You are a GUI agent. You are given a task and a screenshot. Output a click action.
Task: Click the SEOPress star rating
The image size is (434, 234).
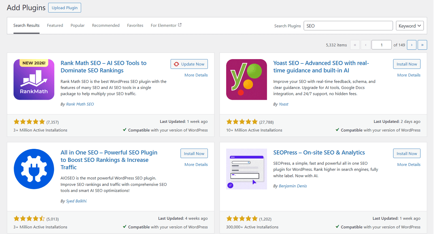point(242,219)
